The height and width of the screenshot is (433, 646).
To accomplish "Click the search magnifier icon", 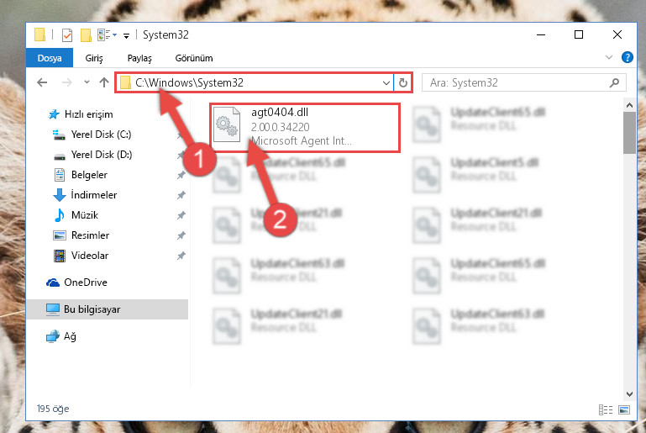I will 614,83.
